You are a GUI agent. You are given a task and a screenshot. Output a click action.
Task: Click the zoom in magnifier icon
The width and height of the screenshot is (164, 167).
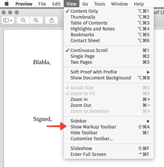[36, 20]
